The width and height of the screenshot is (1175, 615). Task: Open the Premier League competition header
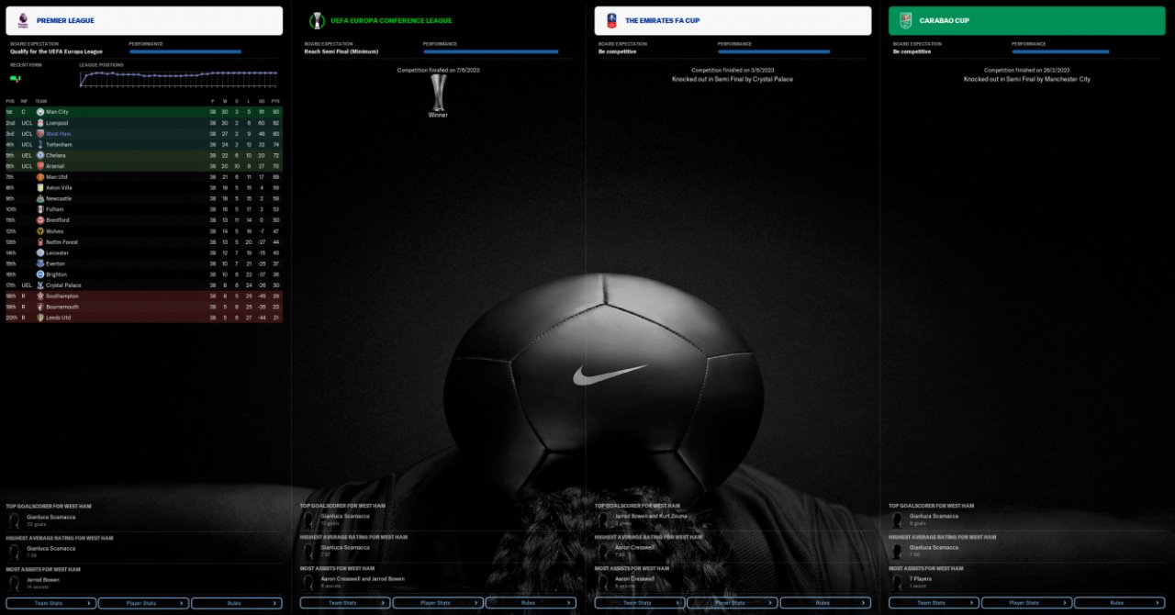(144, 20)
